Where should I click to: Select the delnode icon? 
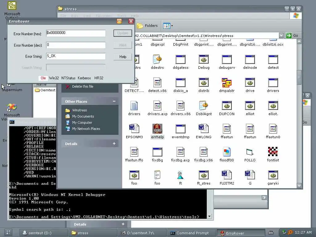pyautogui.click(x=250, y=59)
